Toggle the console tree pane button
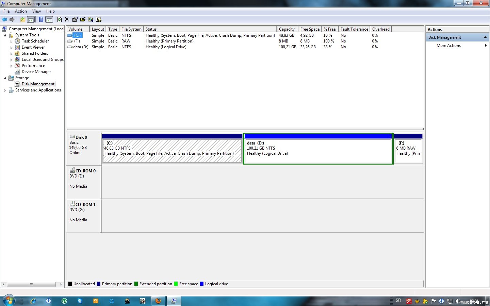490x306 pixels. [31, 19]
